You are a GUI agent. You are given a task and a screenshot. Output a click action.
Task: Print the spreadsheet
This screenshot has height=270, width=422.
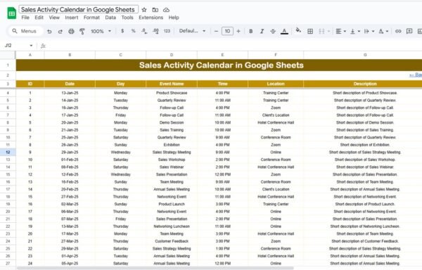click(x=71, y=31)
